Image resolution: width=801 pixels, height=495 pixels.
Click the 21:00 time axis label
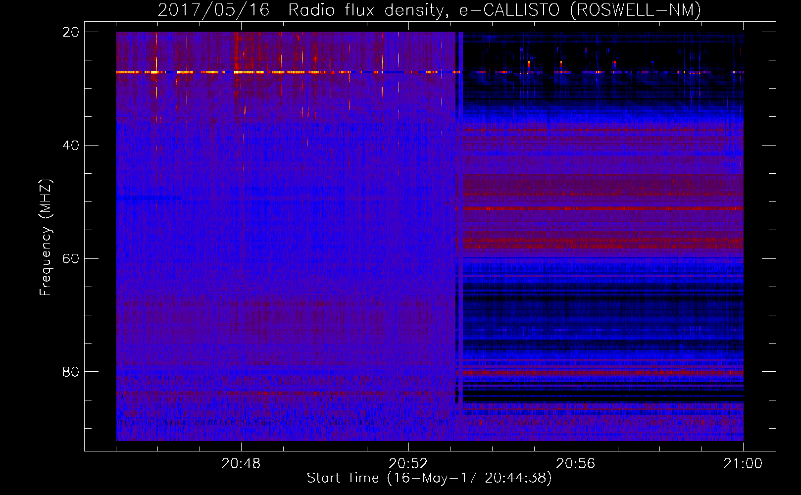(743, 463)
